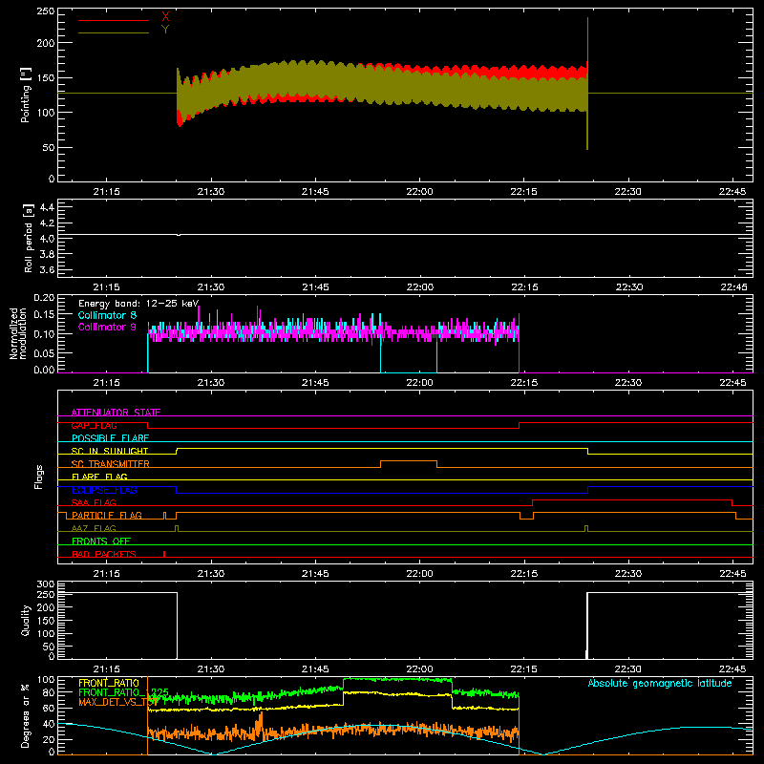Click the olive 'Y' legend letter
The image size is (764, 764).
165,30
